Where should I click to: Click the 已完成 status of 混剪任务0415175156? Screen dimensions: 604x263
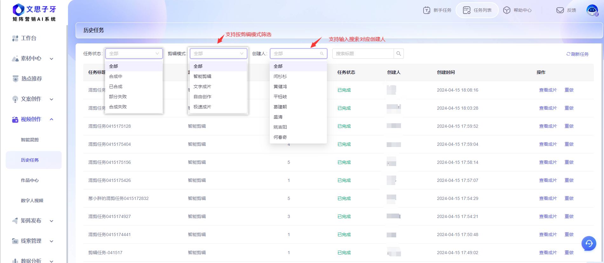[x=344, y=162]
